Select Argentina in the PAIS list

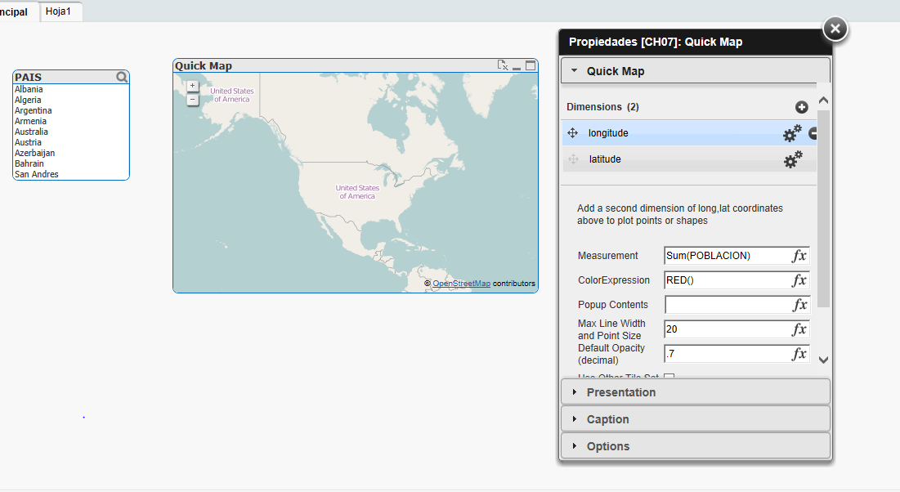[34, 110]
